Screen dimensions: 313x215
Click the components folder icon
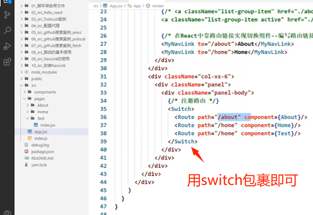(x=30, y=92)
